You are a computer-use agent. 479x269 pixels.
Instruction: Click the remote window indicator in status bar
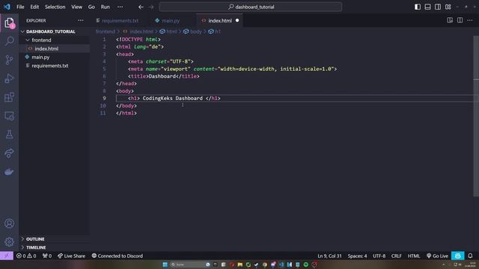pyautogui.click(x=7, y=256)
